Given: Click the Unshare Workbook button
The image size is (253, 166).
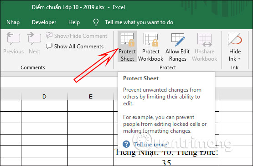Looking at the screenshot, I should pyautogui.click(x=204, y=47).
